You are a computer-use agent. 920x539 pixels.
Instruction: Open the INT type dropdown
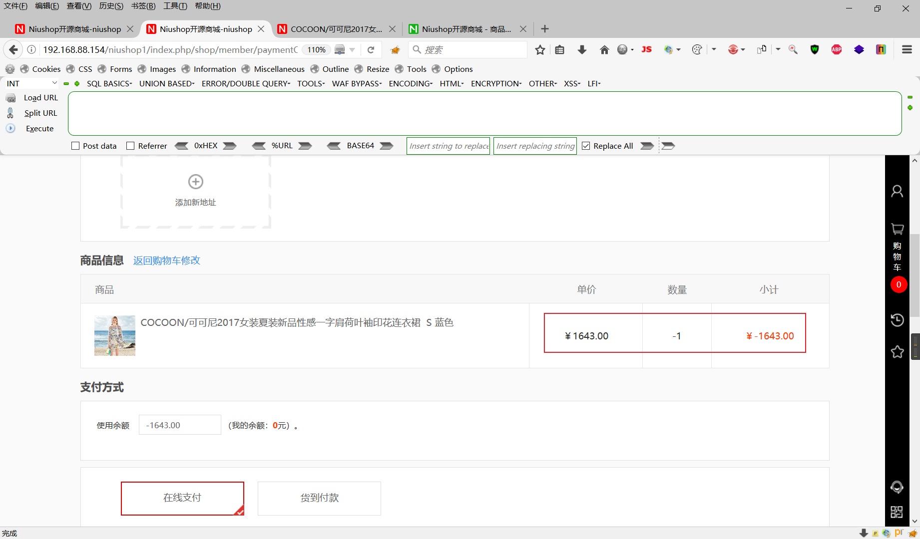point(31,83)
